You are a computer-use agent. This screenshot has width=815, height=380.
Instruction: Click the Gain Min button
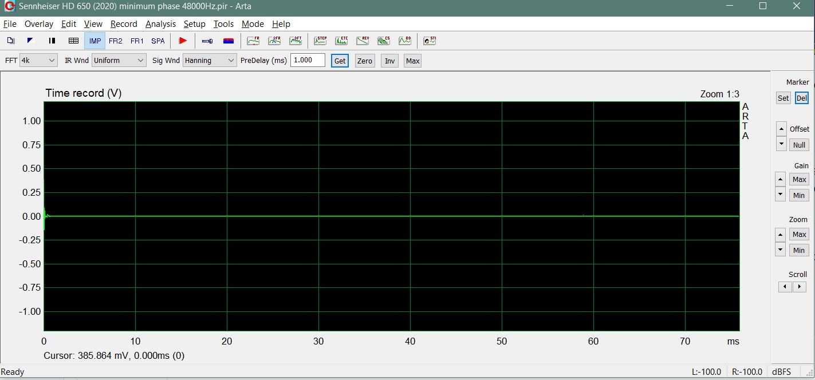coord(799,195)
